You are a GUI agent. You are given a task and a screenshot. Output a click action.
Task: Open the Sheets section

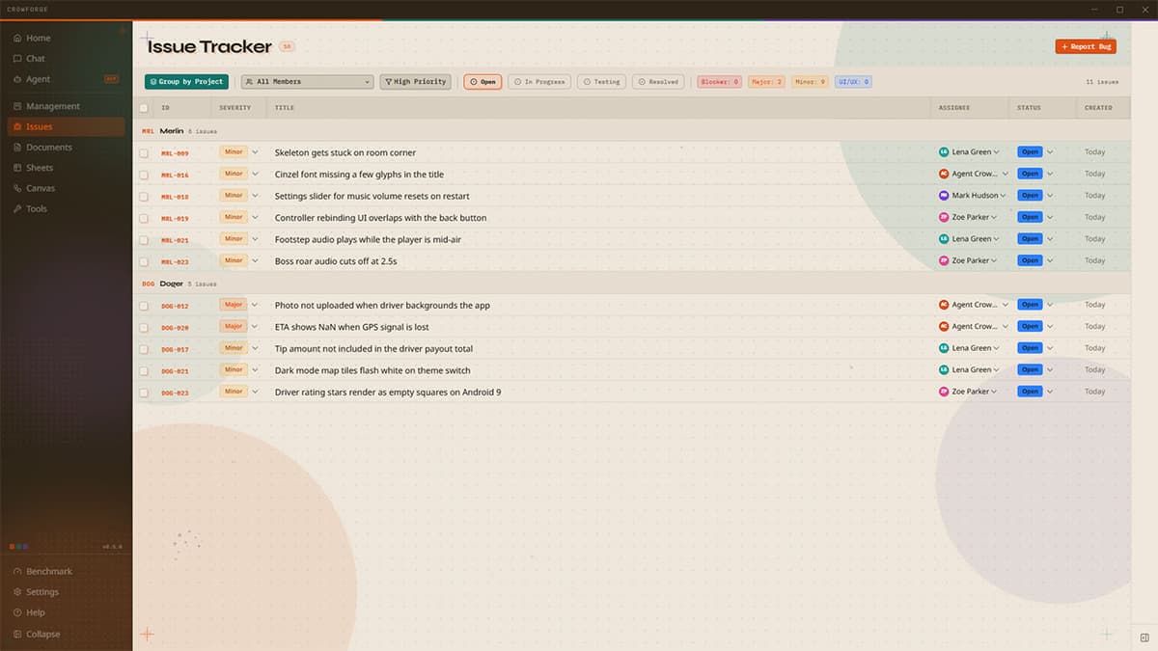66,168
